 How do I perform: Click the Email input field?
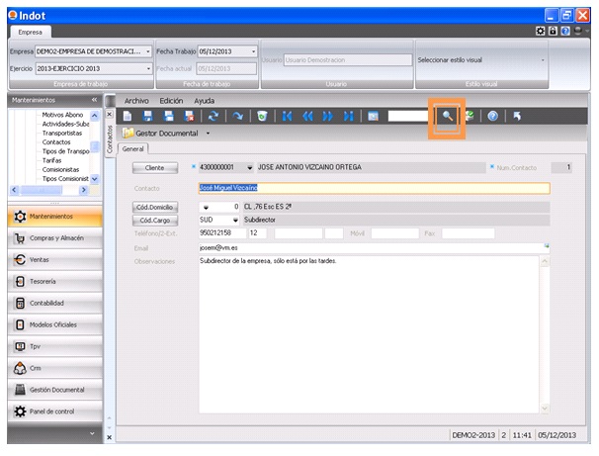371,247
